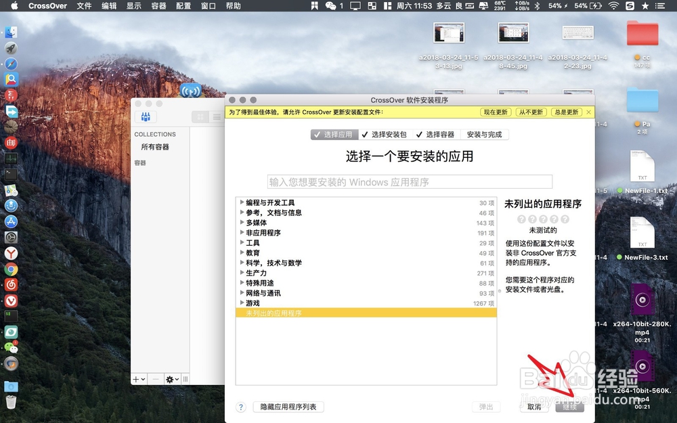Switch to the 选择容器 step tab
The image size is (677, 423).
[x=437, y=135]
